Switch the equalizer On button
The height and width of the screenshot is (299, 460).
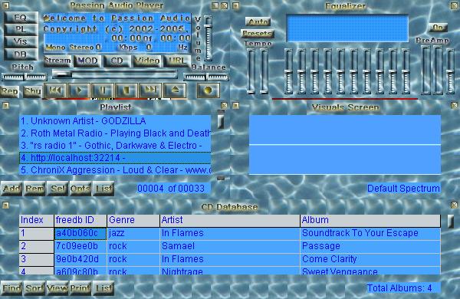pos(438,28)
